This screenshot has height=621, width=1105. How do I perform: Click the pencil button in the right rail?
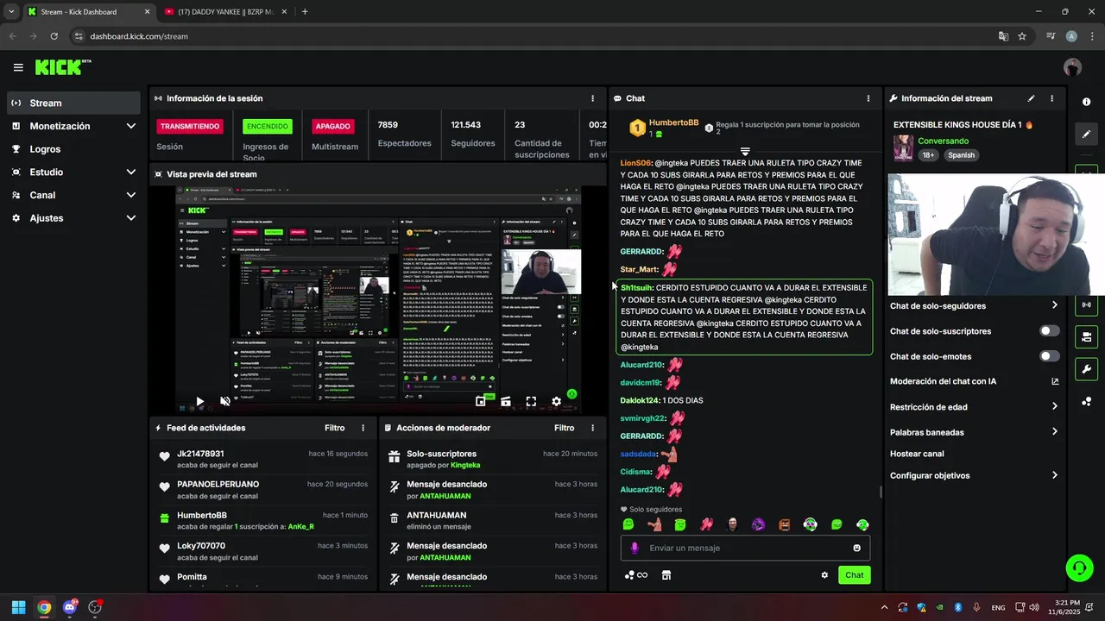click(x=1086, y=134)
